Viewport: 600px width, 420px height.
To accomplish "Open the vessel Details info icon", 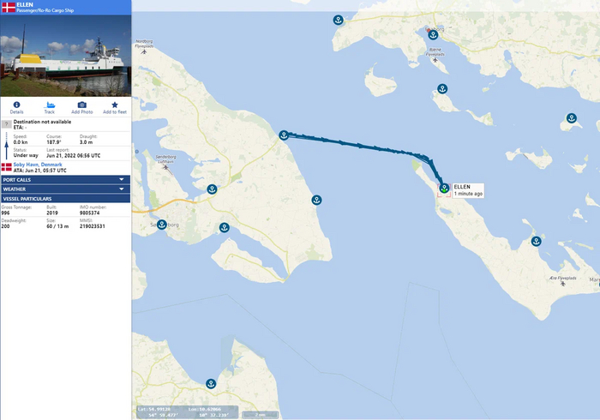I will (x=16, y=105).
